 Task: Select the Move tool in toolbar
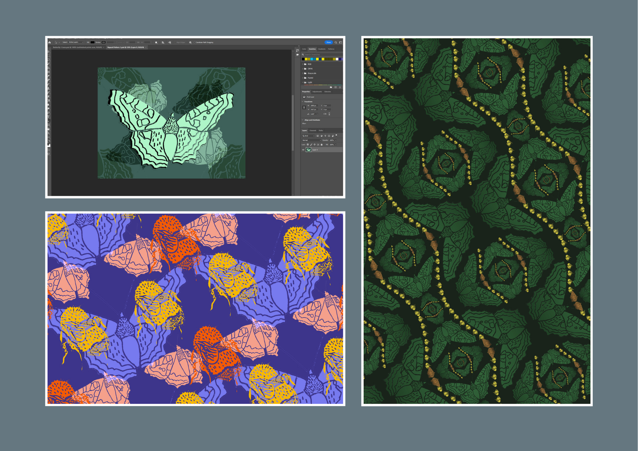(x=48, y=51)
